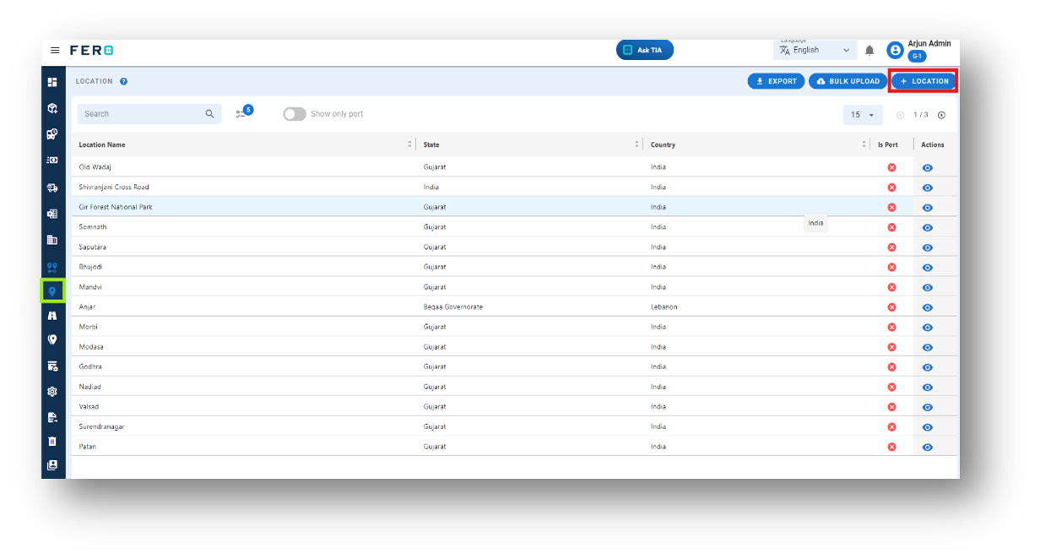Screen dimensions: 1040x559
Task: Open the notifications bell
Action: pyautogui.click(x=869, y=51)
